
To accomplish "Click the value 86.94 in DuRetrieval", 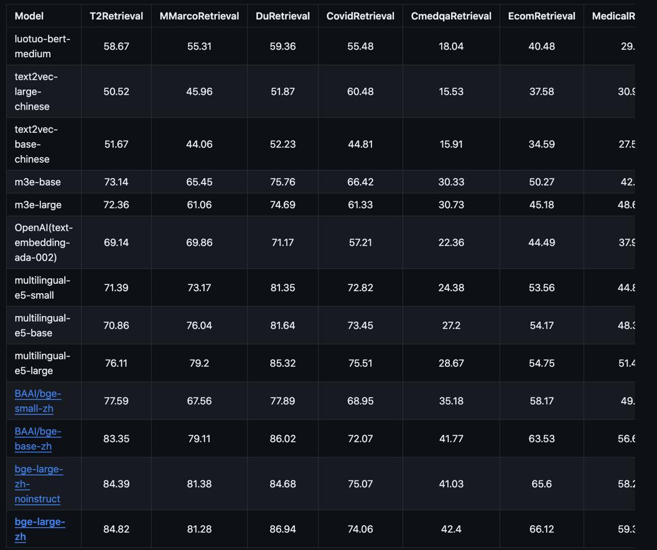I will pos(282,529).
